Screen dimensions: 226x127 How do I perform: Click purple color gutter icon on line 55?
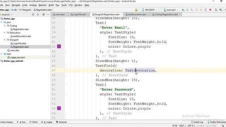(x=59, y=108)
